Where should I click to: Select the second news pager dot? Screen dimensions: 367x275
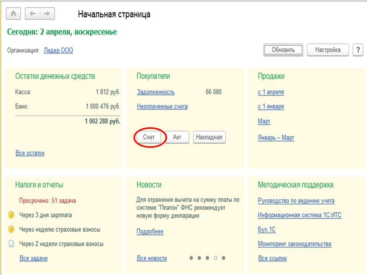coord(199,258)
